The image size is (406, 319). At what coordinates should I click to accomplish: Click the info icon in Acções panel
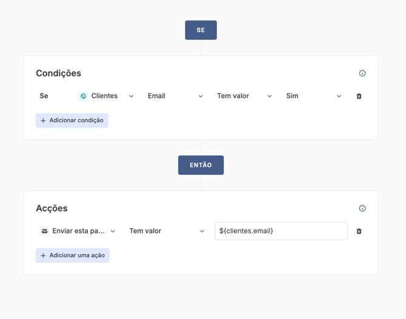click(x=362, y=209)
